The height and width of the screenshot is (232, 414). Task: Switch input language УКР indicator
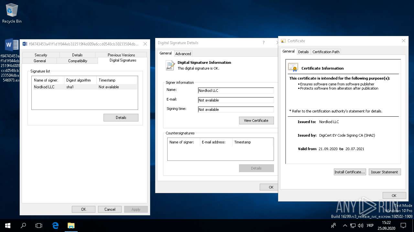[x=370, y=226]
